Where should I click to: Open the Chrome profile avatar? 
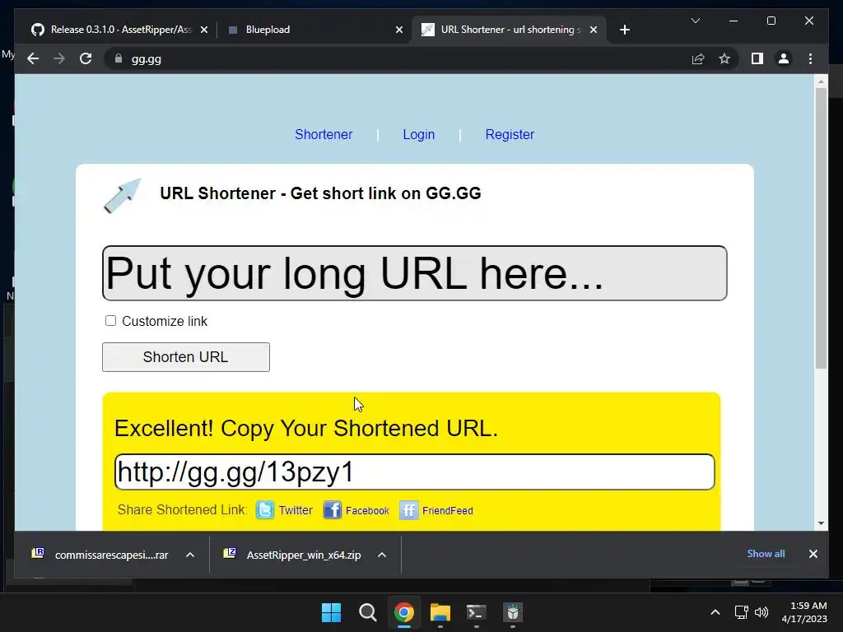click(784, 58)
